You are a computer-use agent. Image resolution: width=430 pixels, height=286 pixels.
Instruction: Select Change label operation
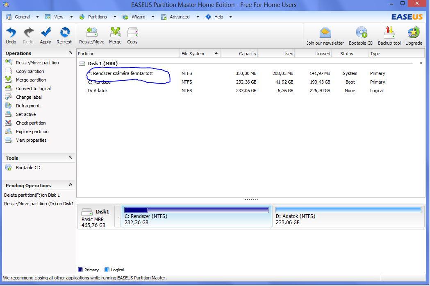click(x=29, y=97)
